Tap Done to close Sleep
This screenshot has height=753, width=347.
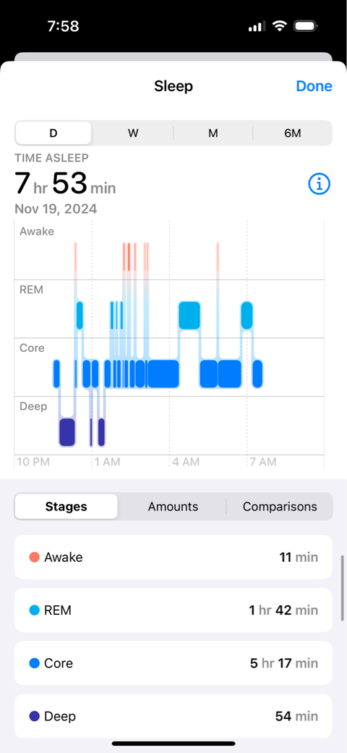point(314,86)
